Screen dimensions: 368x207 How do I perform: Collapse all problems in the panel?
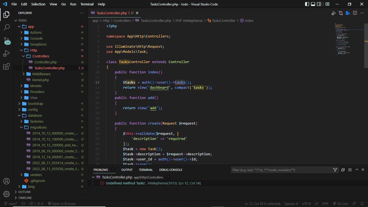click(343, 170)
